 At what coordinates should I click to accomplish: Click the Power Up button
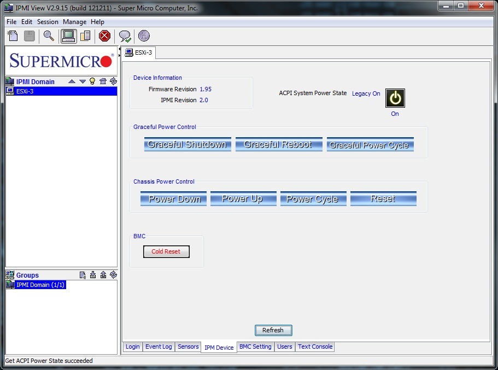[243, 198]
